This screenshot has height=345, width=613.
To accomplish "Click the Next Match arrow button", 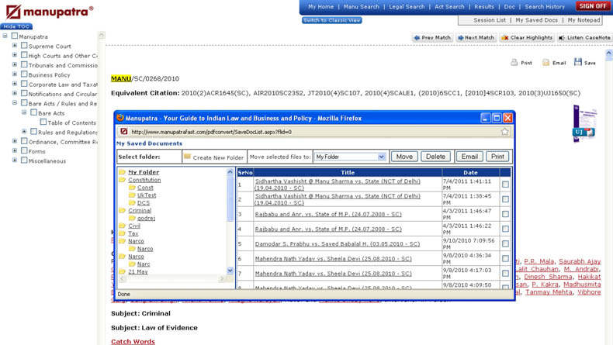I will point(476,37).
